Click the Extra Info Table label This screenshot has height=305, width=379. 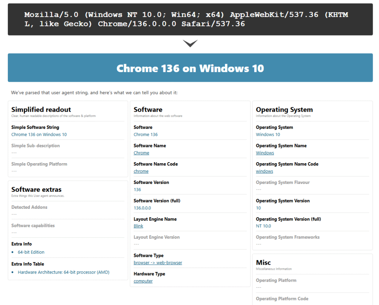click(27, 264)
